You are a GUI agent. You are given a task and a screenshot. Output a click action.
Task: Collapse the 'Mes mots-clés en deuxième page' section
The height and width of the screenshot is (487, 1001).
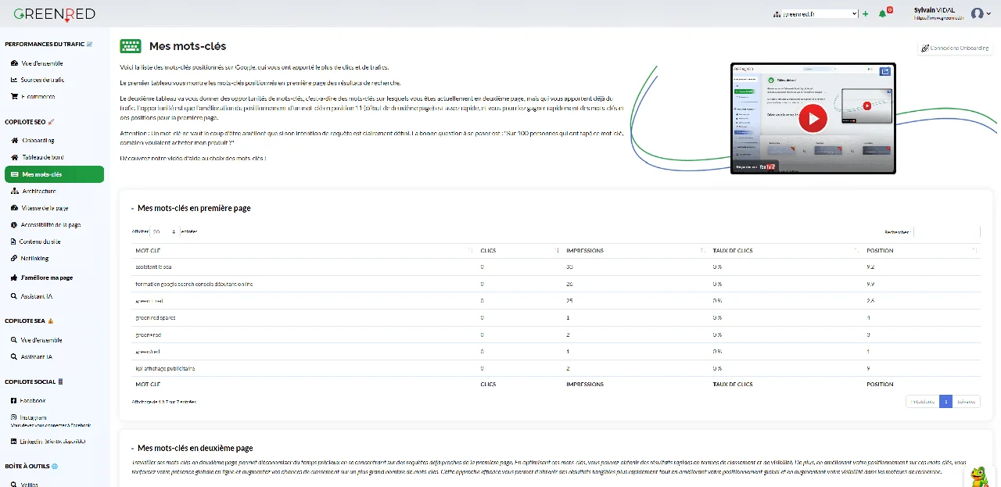133,449
